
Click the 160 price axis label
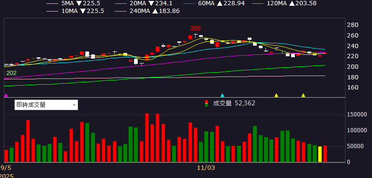(353, 88)
